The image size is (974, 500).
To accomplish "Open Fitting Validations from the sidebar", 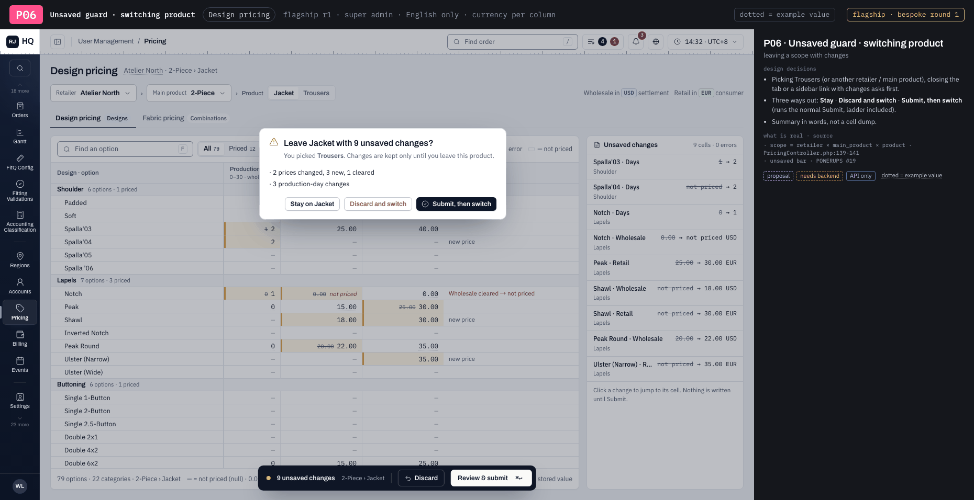I will (20, 190).
